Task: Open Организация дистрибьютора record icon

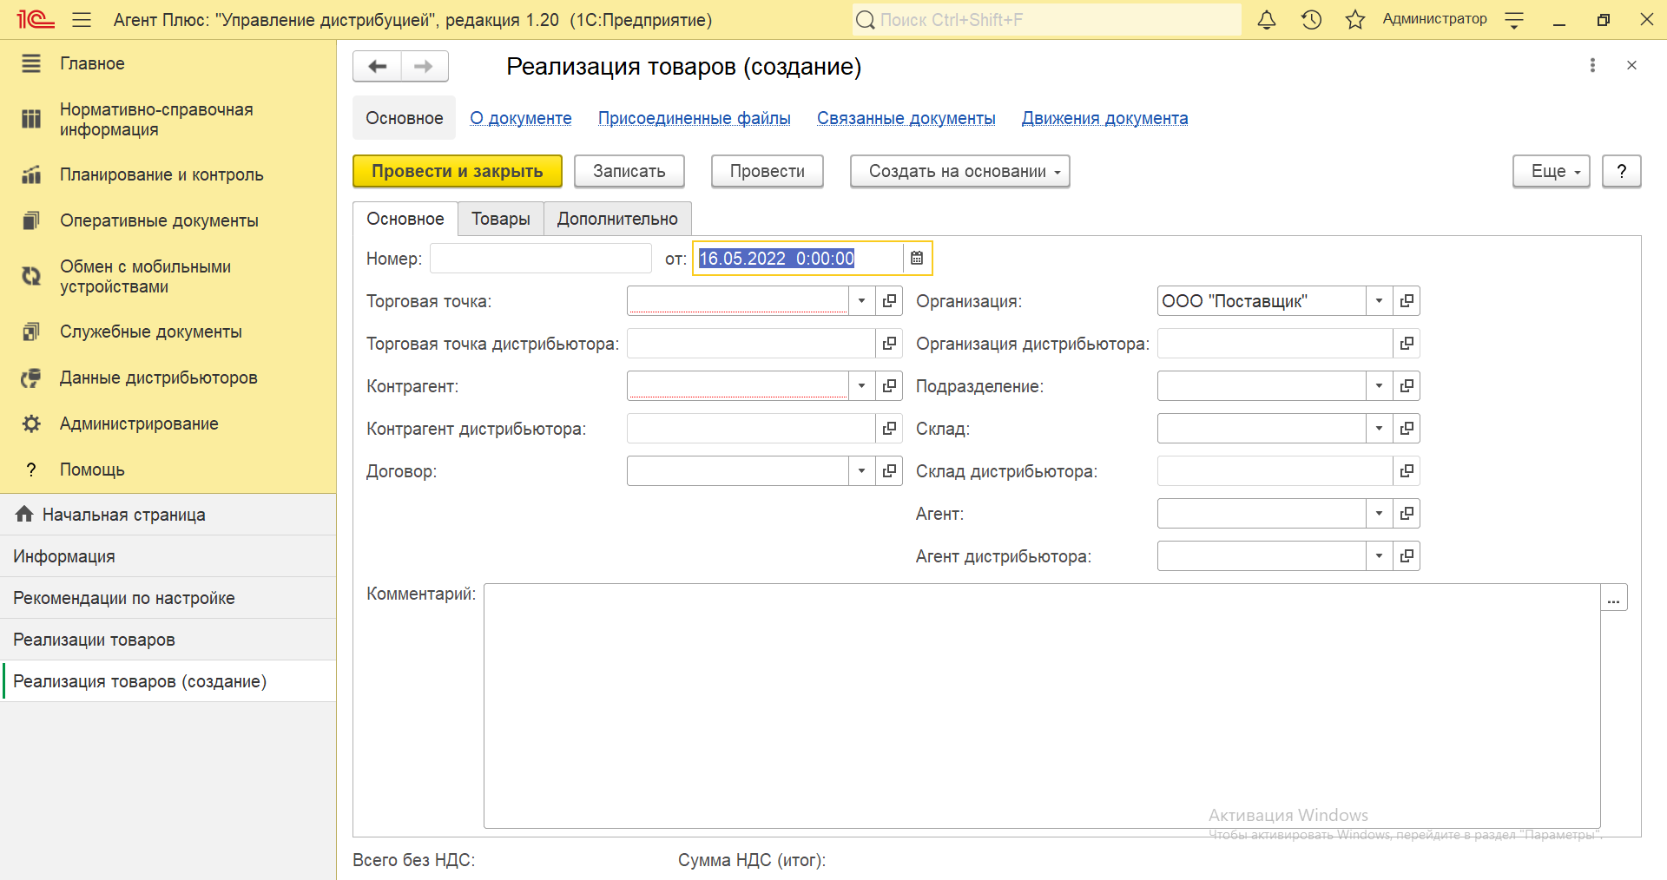Action: coord(1407,344)
